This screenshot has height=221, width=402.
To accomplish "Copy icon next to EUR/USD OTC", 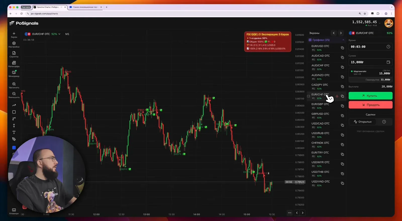I will [342, 48].
